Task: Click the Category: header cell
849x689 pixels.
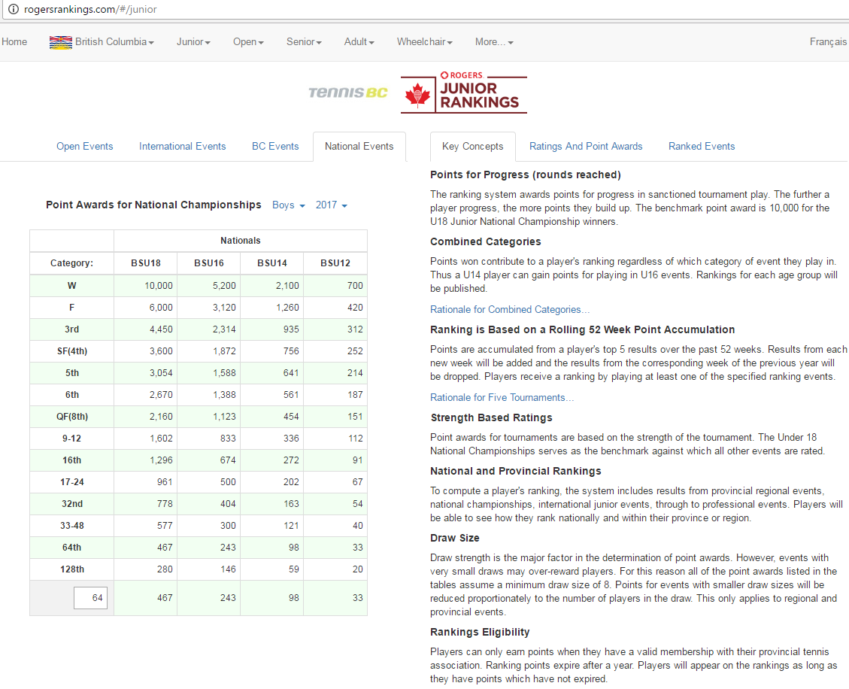Action: pos(72,263)
